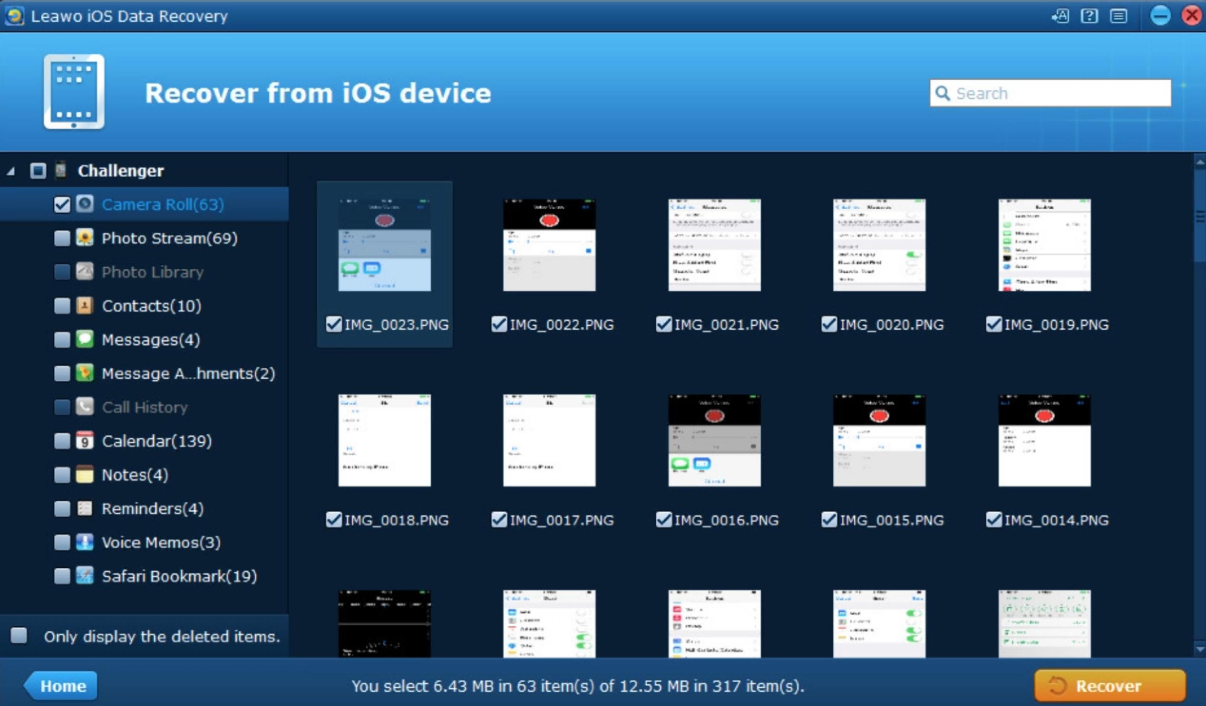Image resolution: width=1206 pixels, height=706 pixels.
Task: Select Reminders(4) in the sidebar
Action: tap(152, 508)
